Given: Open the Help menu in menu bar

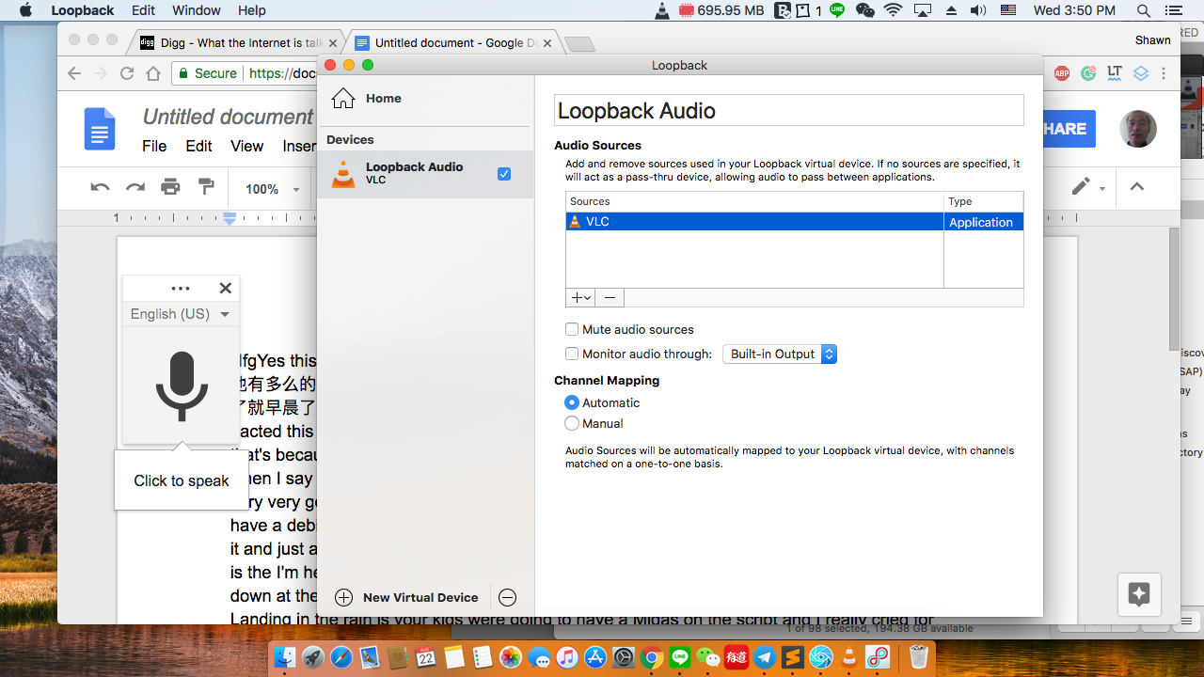Looking at the screenshot, I should (x=251, y=10).
